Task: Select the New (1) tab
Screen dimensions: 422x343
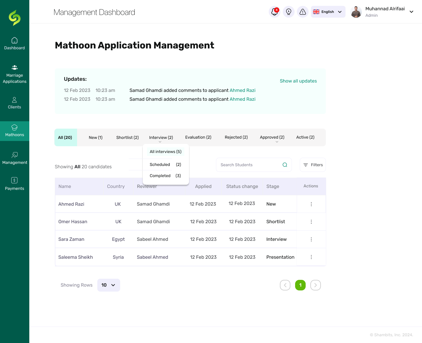Action: (x=96, y=137)
